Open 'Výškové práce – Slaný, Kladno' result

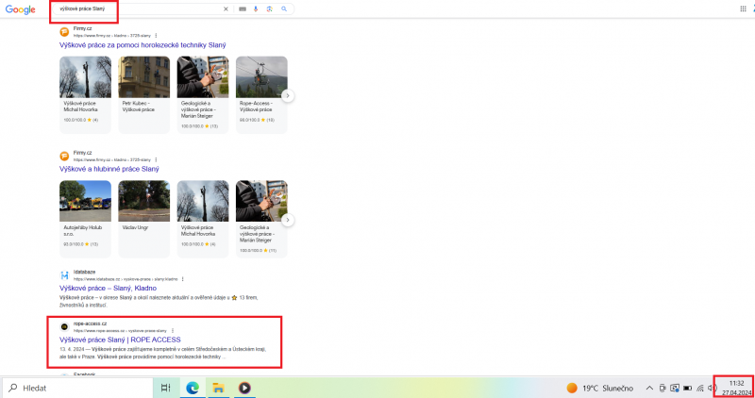pos(108,289)
